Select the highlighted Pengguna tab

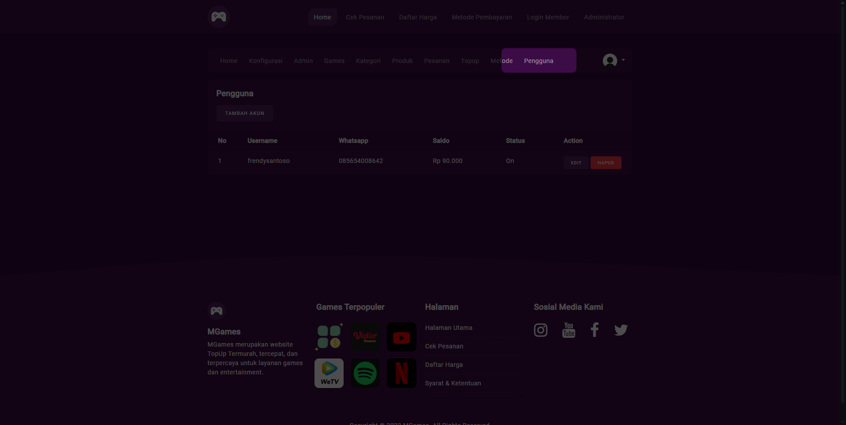539,61
